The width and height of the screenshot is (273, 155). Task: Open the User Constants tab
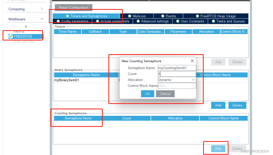190,21
